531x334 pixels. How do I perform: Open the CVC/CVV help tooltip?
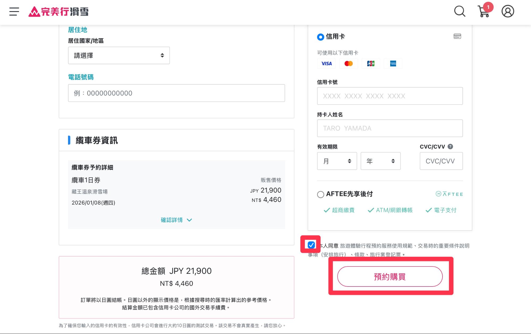[x=451, y=146]
